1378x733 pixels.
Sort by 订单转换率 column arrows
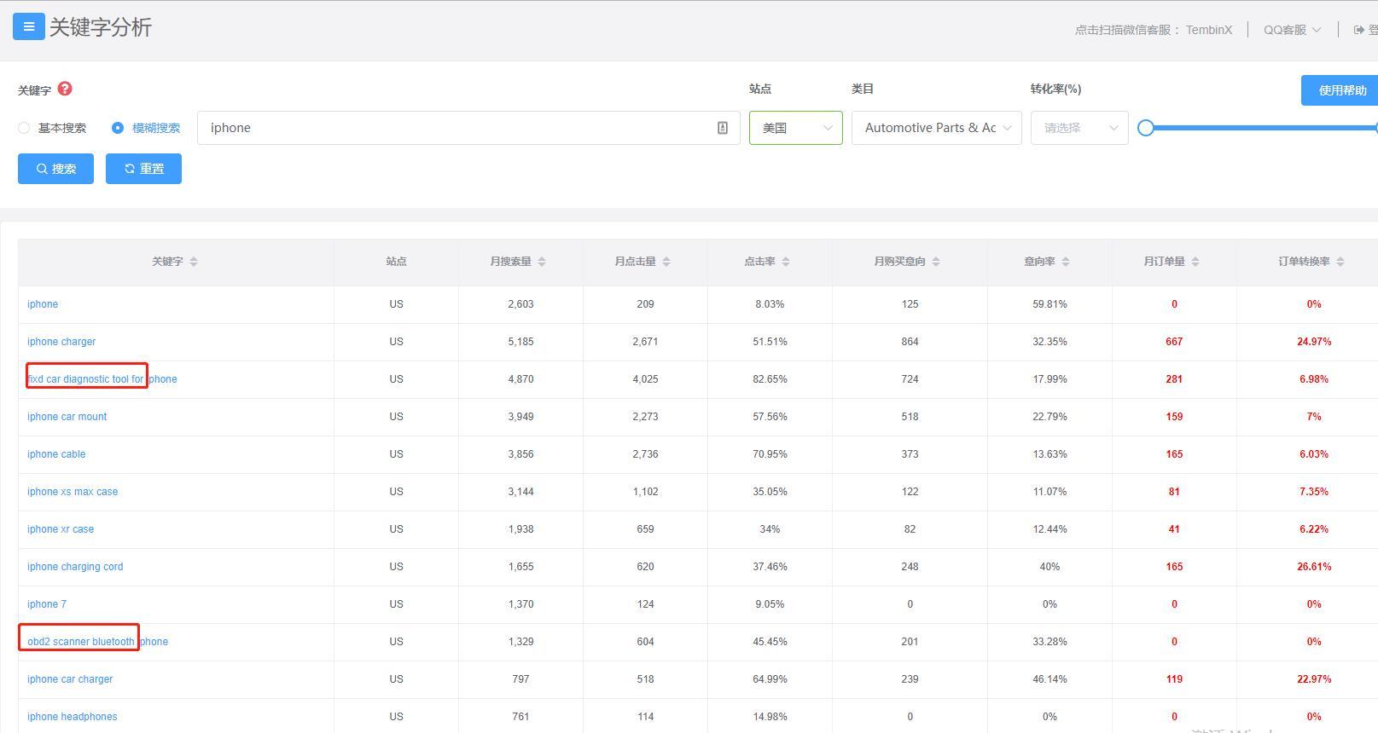tap(1340, 262)
